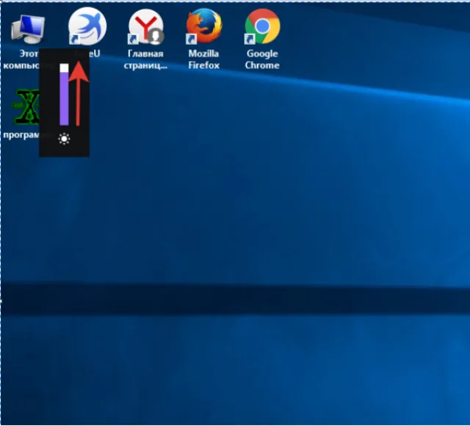Open Yandex Главная страница shortcut

click(x=146, y=27)
